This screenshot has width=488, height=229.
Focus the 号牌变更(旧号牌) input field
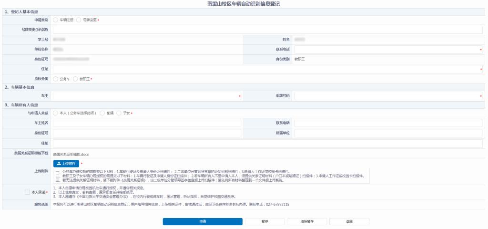268,30
